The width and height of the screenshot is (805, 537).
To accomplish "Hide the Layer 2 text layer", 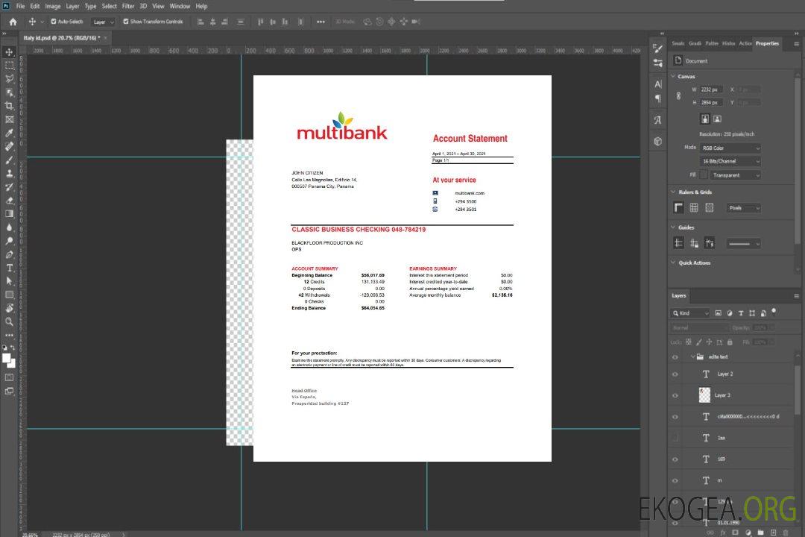I will tap(675, 374).
